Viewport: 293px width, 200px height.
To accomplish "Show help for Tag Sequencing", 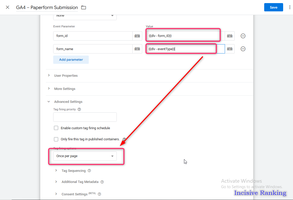I will tap(89, 171).
